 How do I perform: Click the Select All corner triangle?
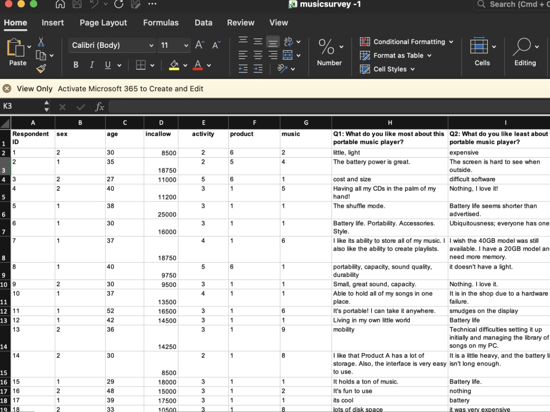pyautogui.click(x=5, y=123)
